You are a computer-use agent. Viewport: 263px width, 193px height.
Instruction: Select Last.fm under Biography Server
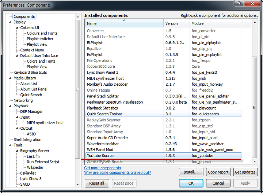point(33,156)
